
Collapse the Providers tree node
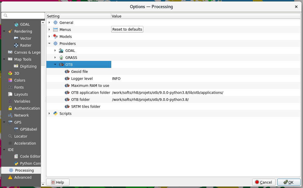tap(49, 43)
